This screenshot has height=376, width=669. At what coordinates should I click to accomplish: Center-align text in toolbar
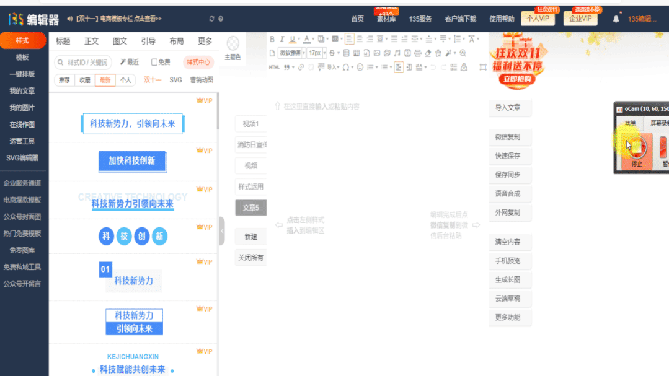(x=360, y=39)
